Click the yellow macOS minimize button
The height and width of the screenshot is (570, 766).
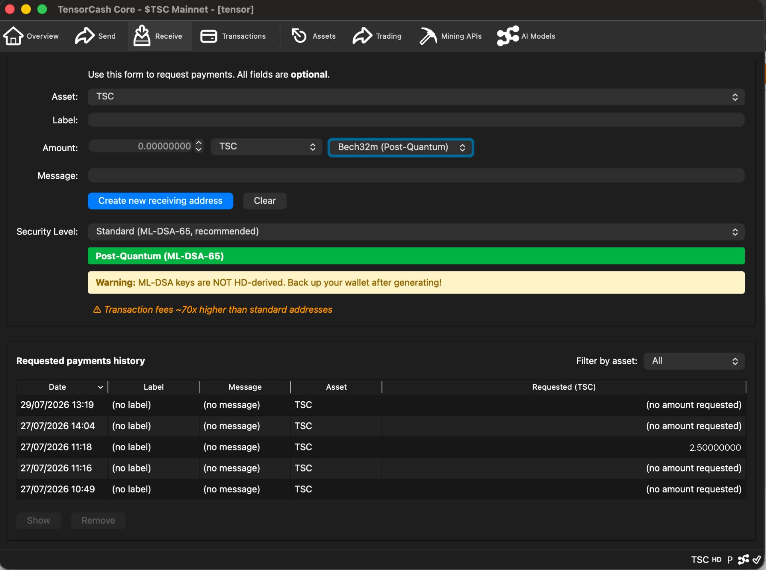coord(26,9)
